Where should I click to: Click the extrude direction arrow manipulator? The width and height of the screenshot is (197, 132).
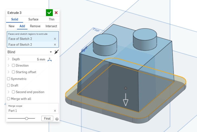coord(125,100)
